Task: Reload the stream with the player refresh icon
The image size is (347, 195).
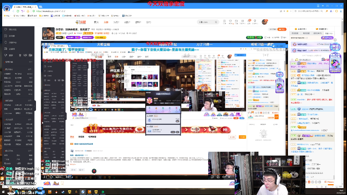Action: [51, 177]
